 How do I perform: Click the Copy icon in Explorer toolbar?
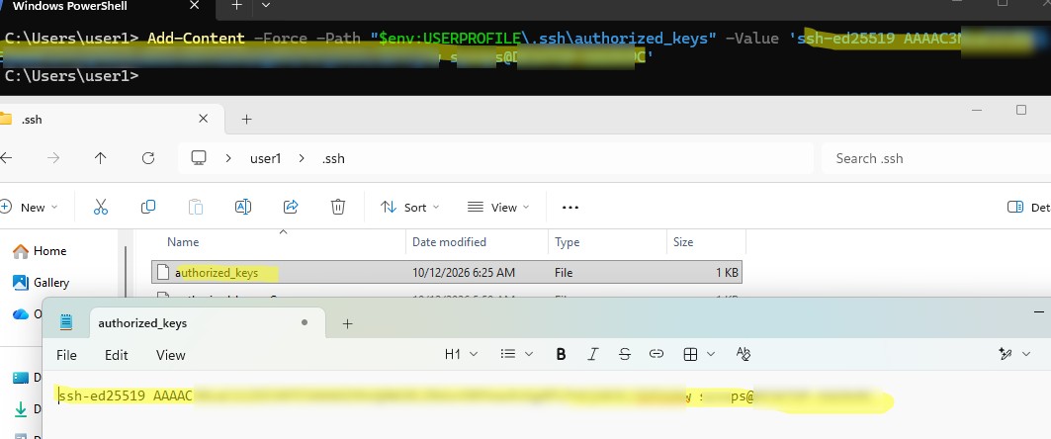(148, 207)
